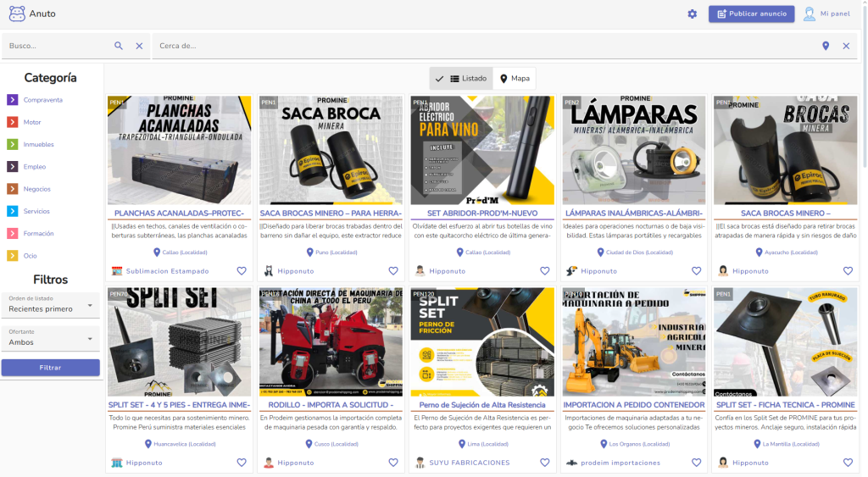Open the Negocios category
The height and width of the screenshot is (477, 868).
pyautogui.click(x=36, y=189)
